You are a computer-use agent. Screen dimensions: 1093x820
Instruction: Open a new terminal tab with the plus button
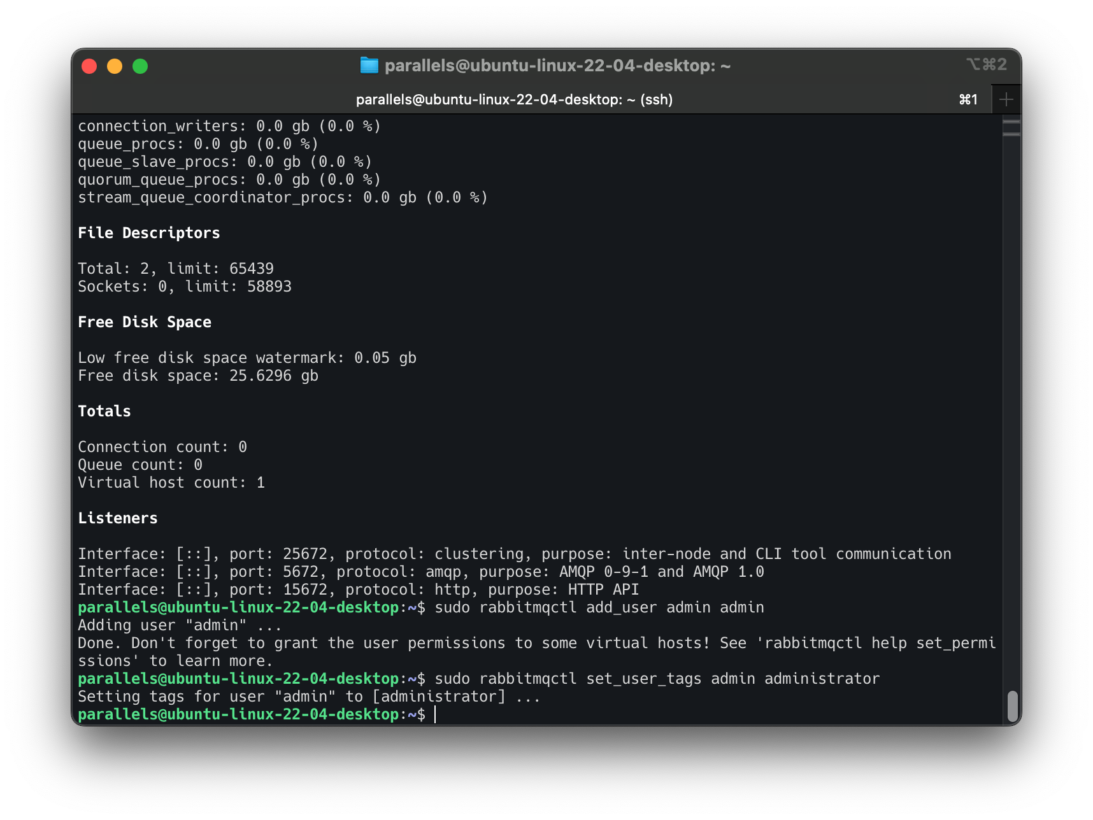(x=1006, y=99)
